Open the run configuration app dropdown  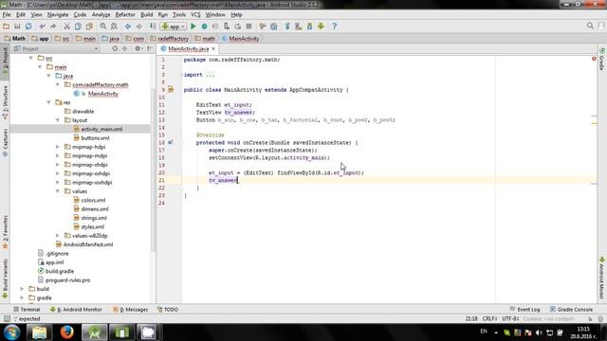click(174, 27)
